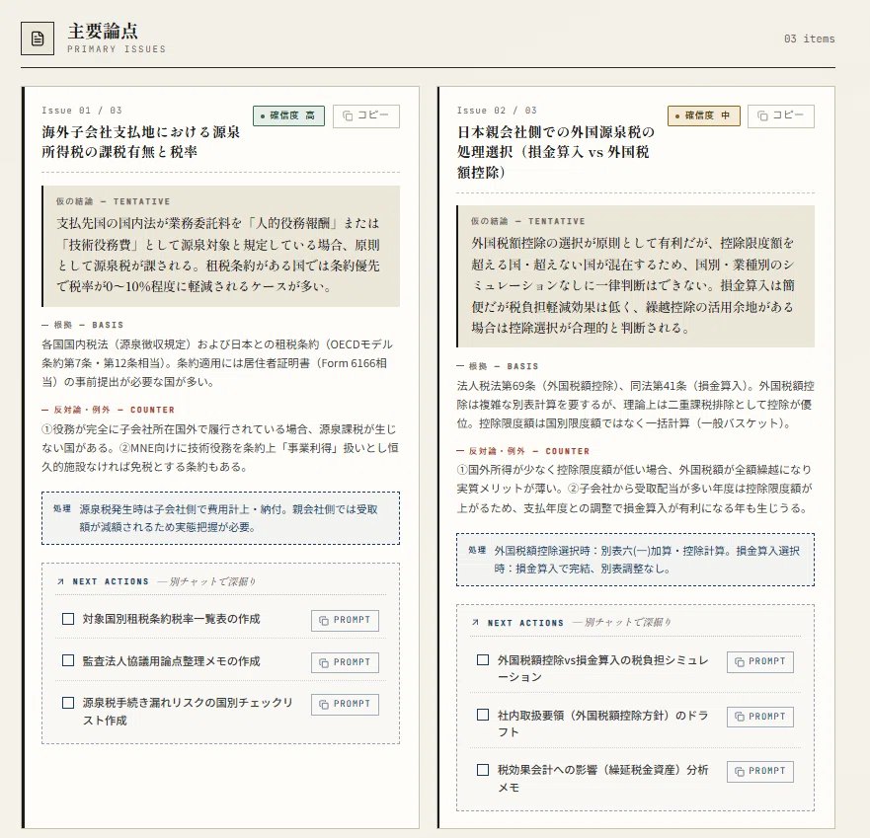
Task: Tick 社内取扱要領のドラフト checkbox
Action: (483, 715)
